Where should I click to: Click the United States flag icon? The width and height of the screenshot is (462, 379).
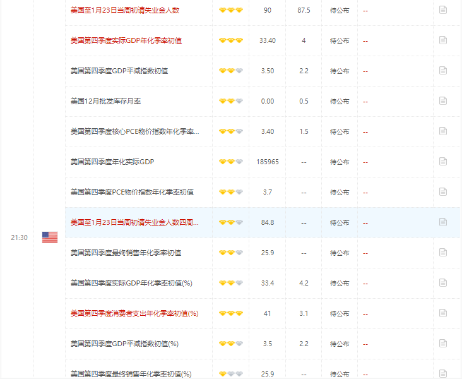point(50,238)
